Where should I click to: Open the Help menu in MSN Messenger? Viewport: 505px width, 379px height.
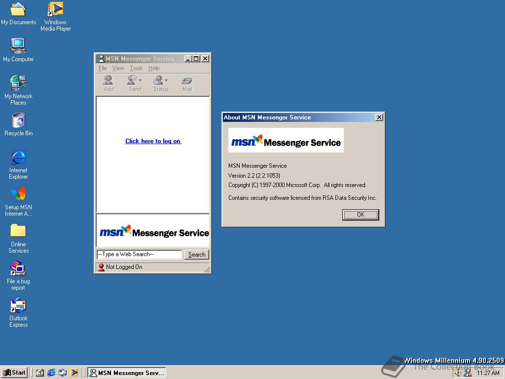tap(154, 68)
